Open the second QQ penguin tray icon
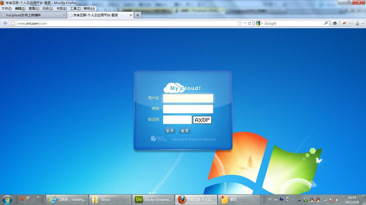Viewport: 366px width, 205px height. click(x=318, y=200)
